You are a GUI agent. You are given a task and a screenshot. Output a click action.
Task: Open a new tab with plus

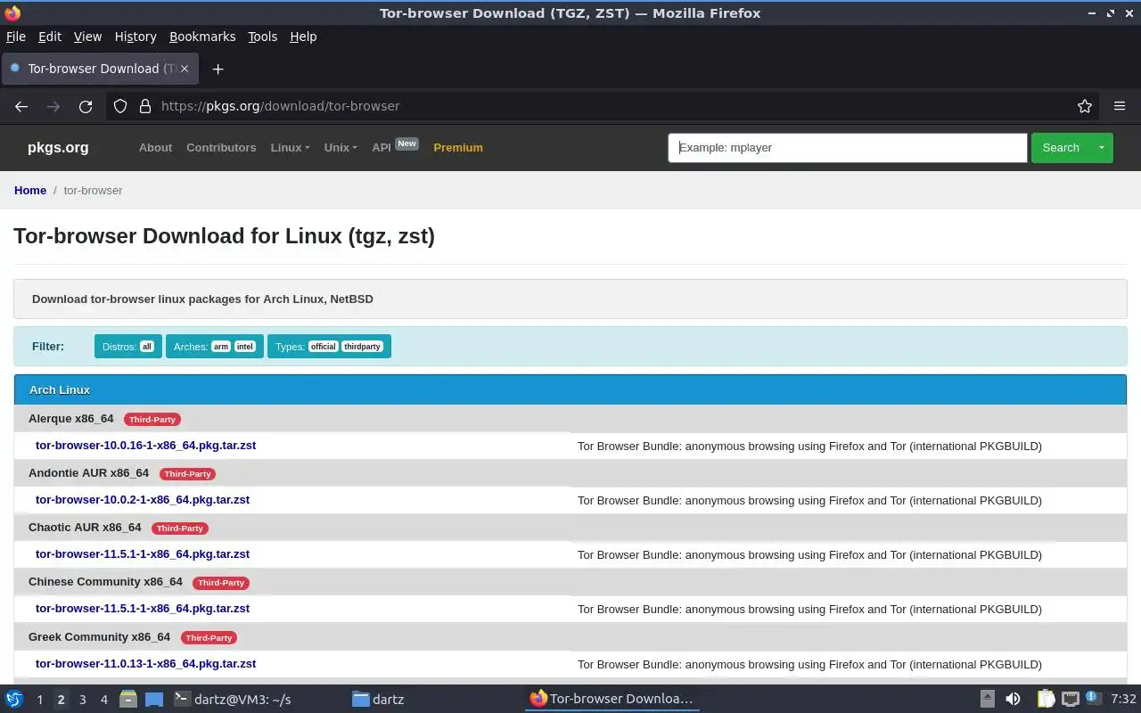(218, 69)
